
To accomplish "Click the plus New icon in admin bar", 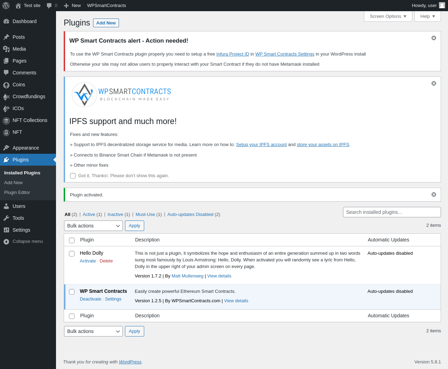I will click(66, 6).
